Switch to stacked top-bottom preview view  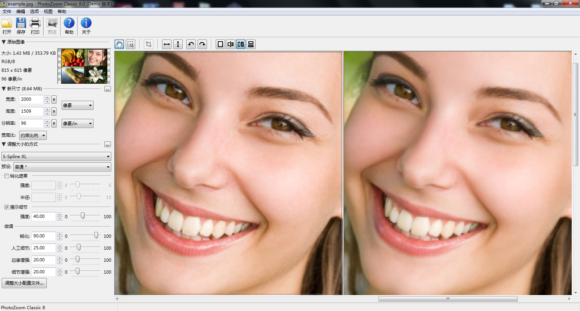[x=251, y=44]
